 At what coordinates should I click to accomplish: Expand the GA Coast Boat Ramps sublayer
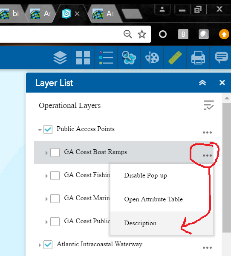tap(46, 153)
